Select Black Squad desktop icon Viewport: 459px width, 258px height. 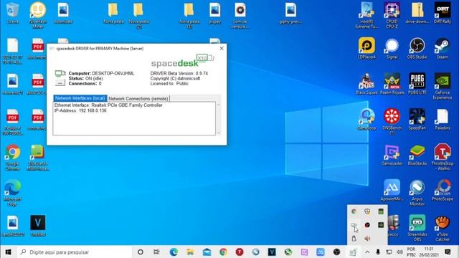point(366,84)
